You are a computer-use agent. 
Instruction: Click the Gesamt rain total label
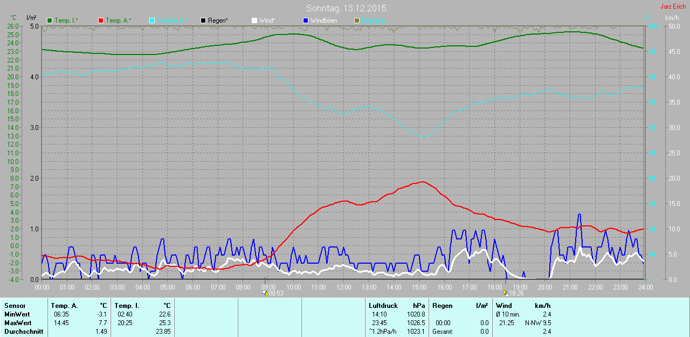pos(443,332)
